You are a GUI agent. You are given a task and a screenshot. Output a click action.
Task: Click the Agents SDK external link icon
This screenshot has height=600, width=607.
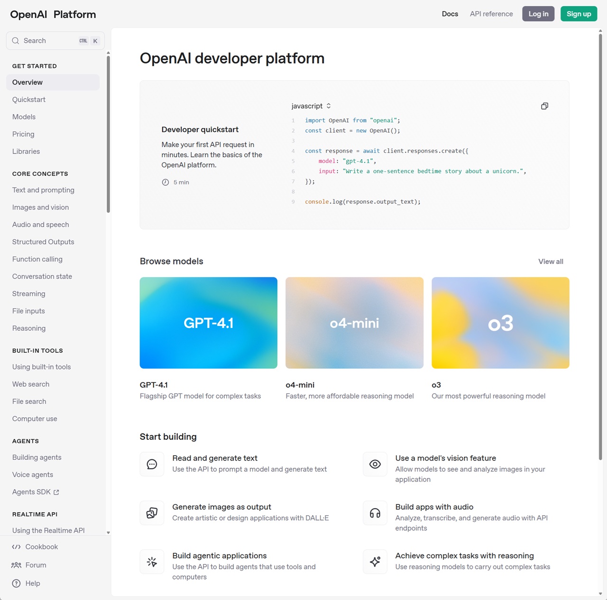56,492
